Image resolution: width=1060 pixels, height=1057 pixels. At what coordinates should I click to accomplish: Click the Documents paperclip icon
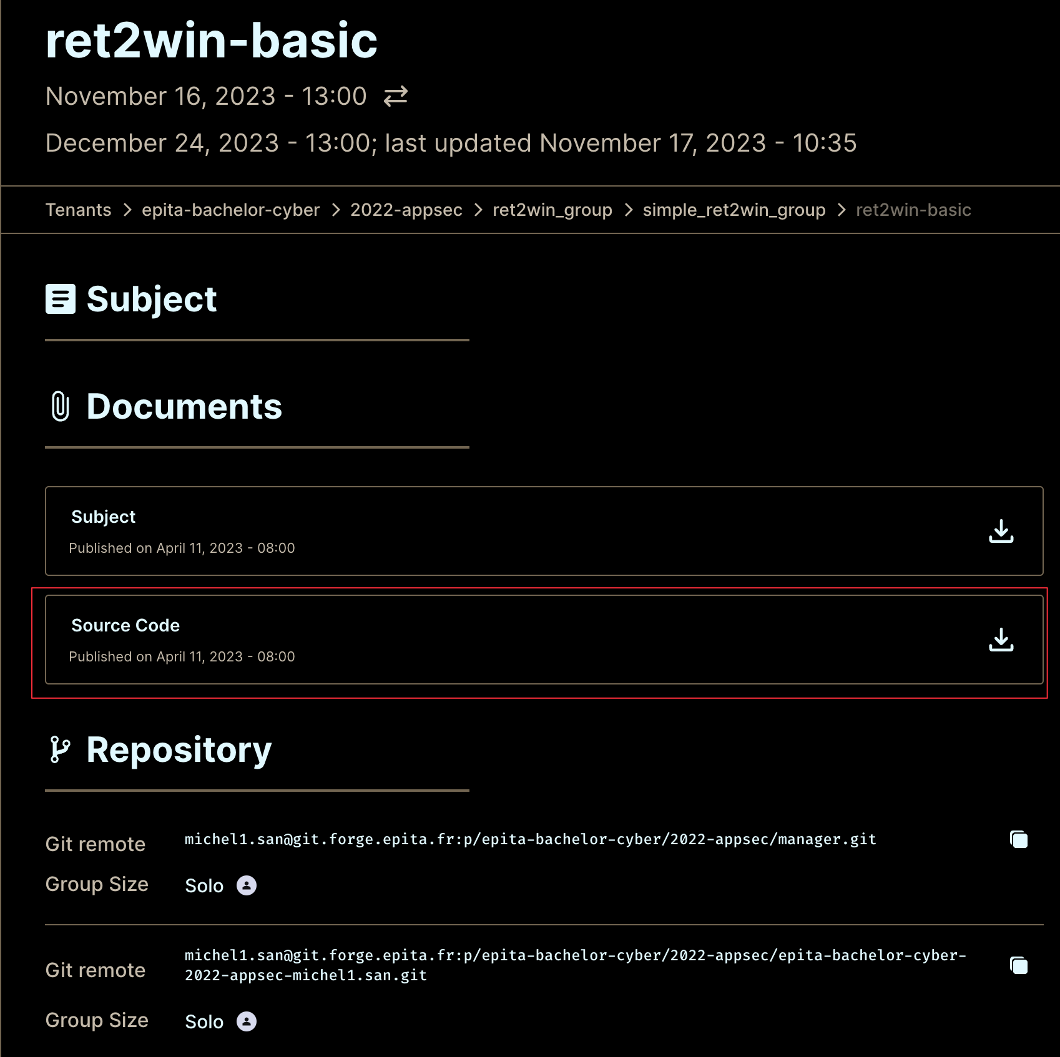(x=61, y=406)
